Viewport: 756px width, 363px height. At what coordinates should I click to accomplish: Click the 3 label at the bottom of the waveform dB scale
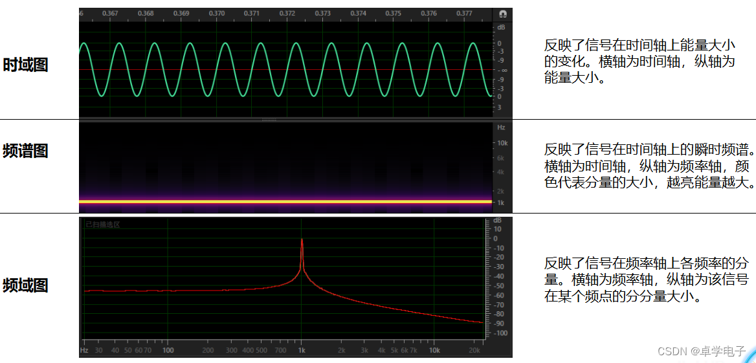[500, 107]
